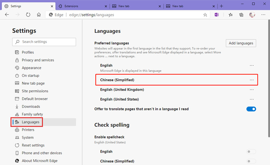Open Family safety settings
This screenshot has width=270, height=165.
click(32, 114)
